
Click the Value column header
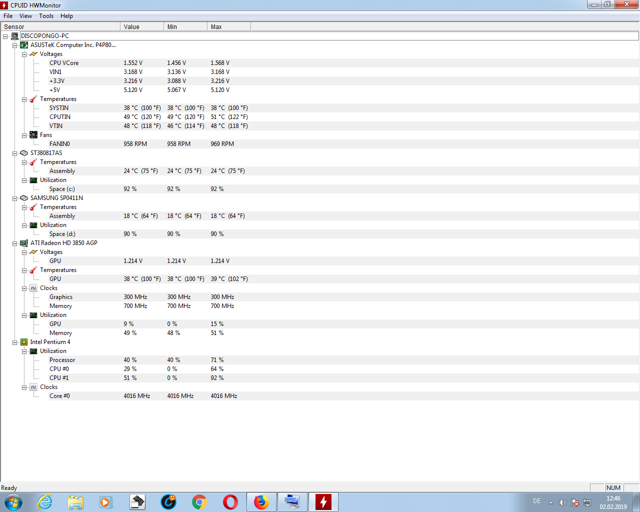(x=142, y=26)
